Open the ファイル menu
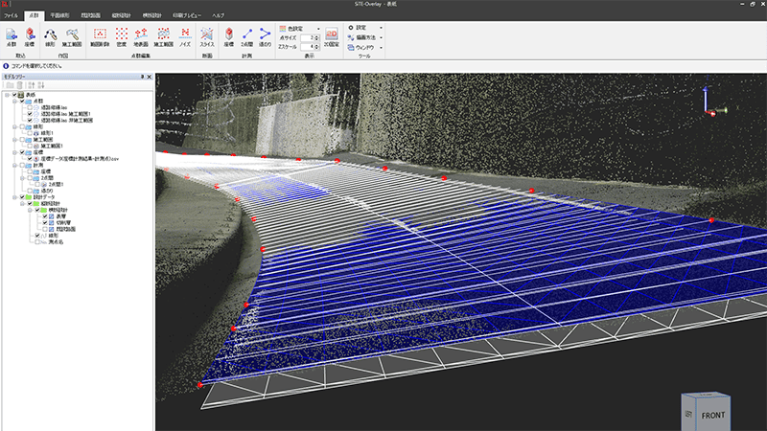Image resolution: width=767 pixels, height=431 pixels. [11, 15]
